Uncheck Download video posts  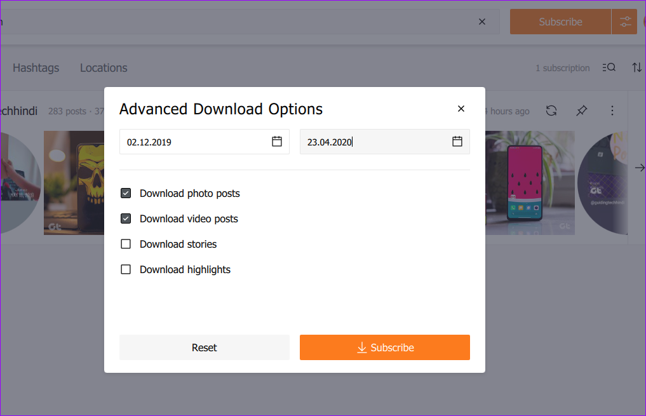coord(126,218)
